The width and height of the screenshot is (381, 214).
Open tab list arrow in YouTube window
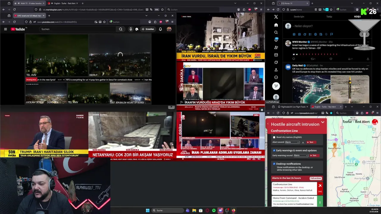point(146,15)
